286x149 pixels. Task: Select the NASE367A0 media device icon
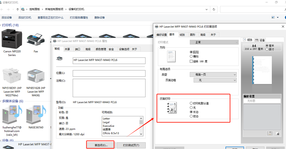[x=36, y=114]
